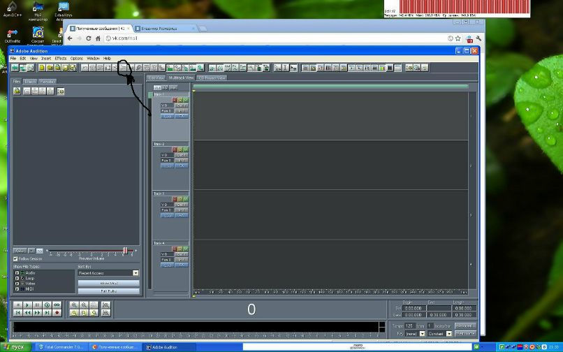This screenshot has height=352, width=563.
Task: Click the Go to End transport button
Action: 47,313
